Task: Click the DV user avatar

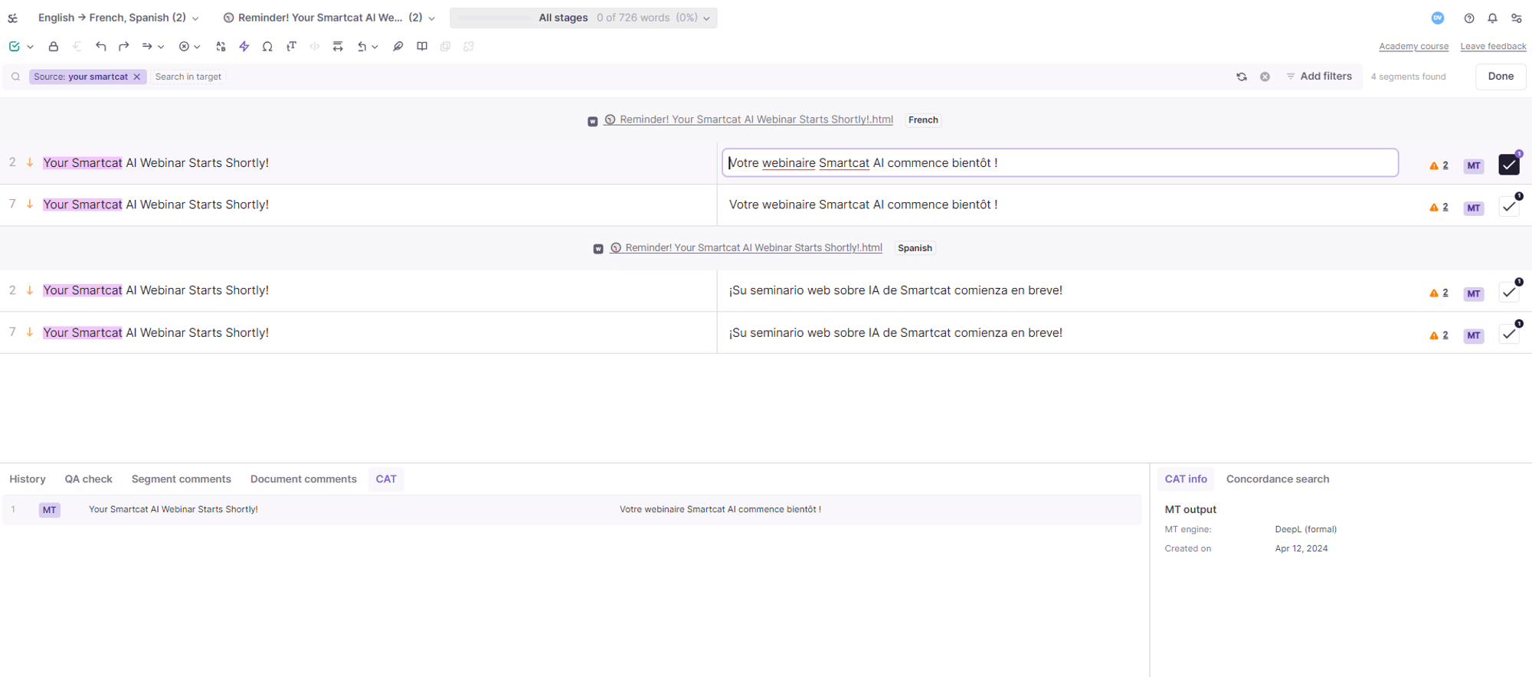Action: tap(1438, 18)
